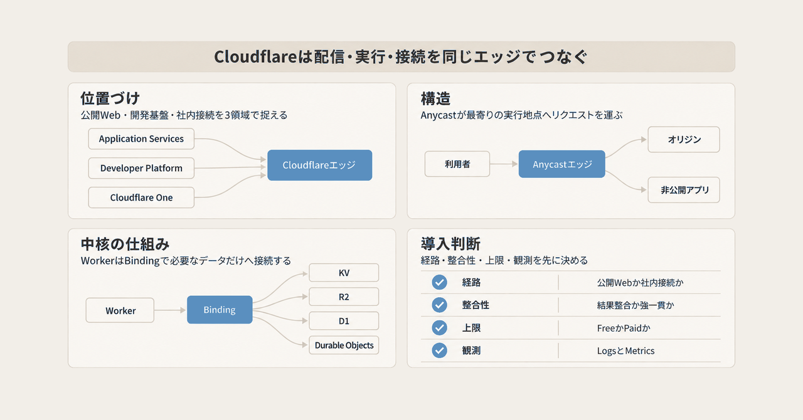803x420 pixels.
Task: Click the subtitle WorkerはBindingで必要なデータだけへ接続する
Action: point(186,260)
